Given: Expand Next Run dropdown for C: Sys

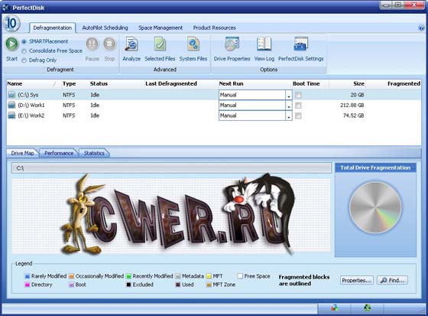Looking at the screenshot, I should click(289, 95).
